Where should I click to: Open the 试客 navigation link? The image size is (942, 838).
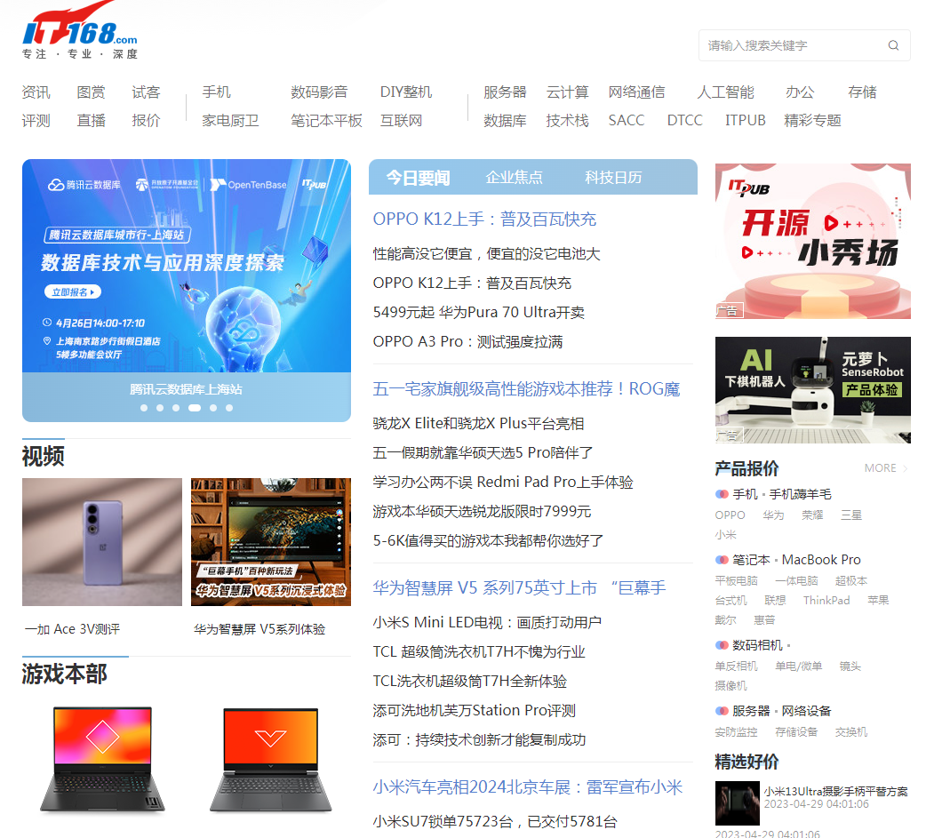tap(146, 92)
